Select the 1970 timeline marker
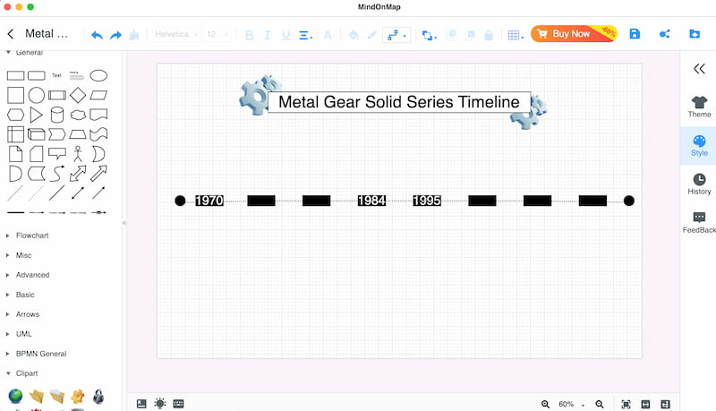 point(209,201)
